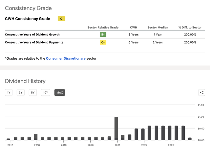
Task: Click the 6 Years value
Action: [134, 42]
